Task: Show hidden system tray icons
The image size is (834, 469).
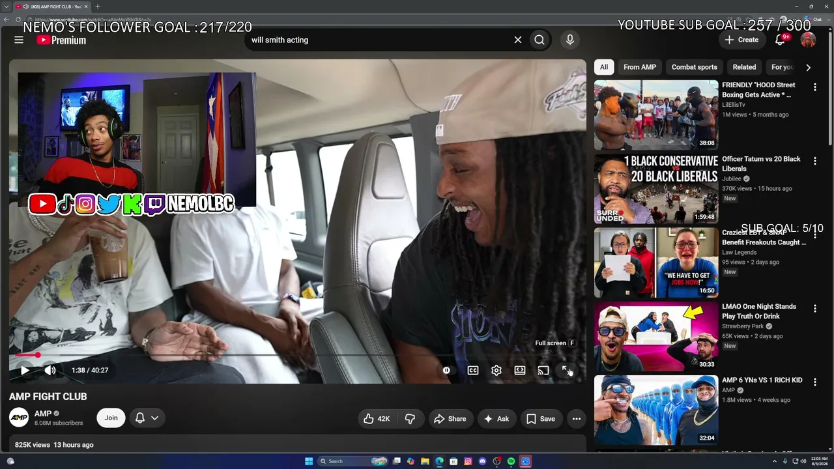Action: [x=775, y=461]
